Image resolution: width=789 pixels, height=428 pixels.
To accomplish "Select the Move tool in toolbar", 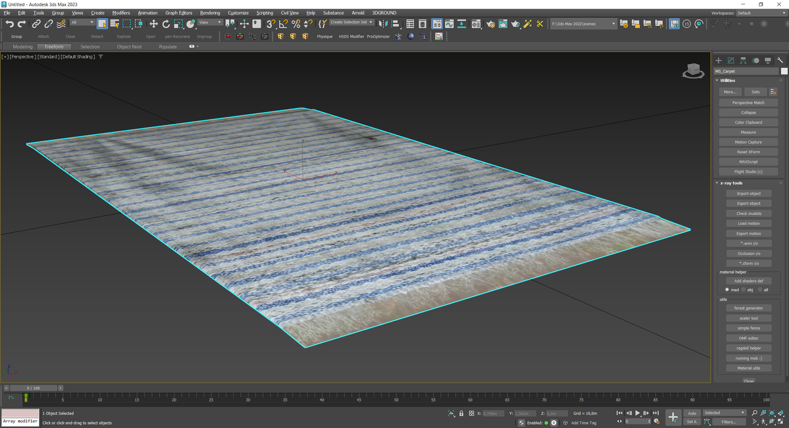I will 153,24.
